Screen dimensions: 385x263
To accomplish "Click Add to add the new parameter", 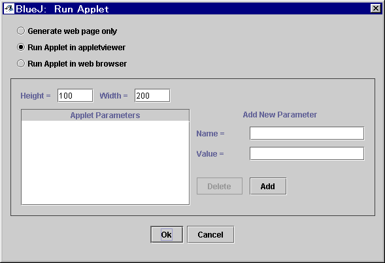I will 268,186.
